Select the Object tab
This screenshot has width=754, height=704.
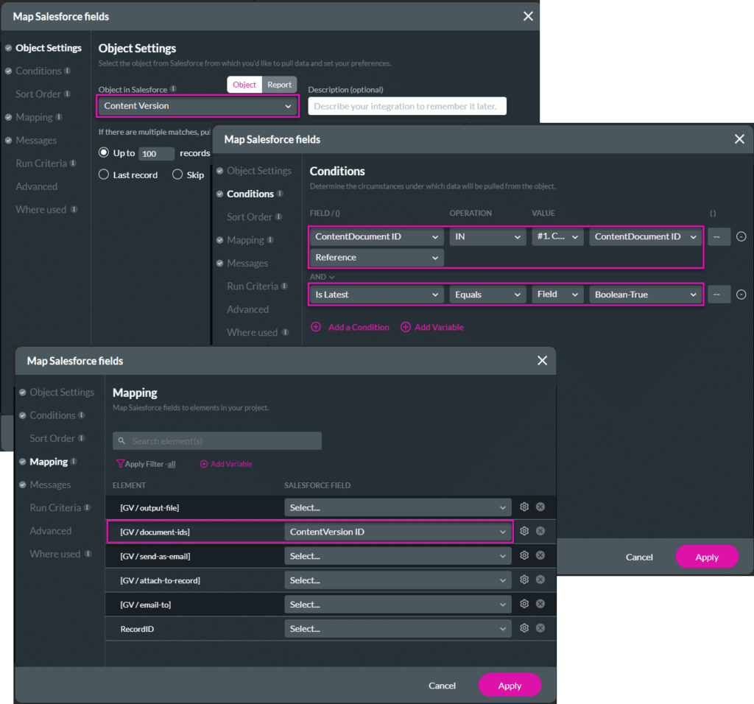click(x=244, y=85)
